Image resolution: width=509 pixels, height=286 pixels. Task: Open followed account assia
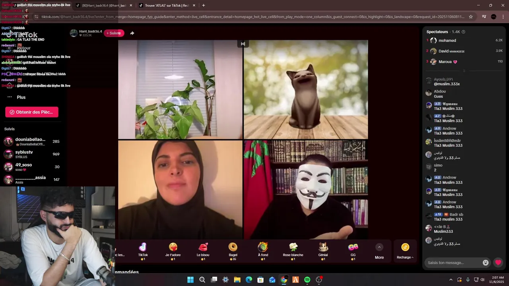coord(32,180)
